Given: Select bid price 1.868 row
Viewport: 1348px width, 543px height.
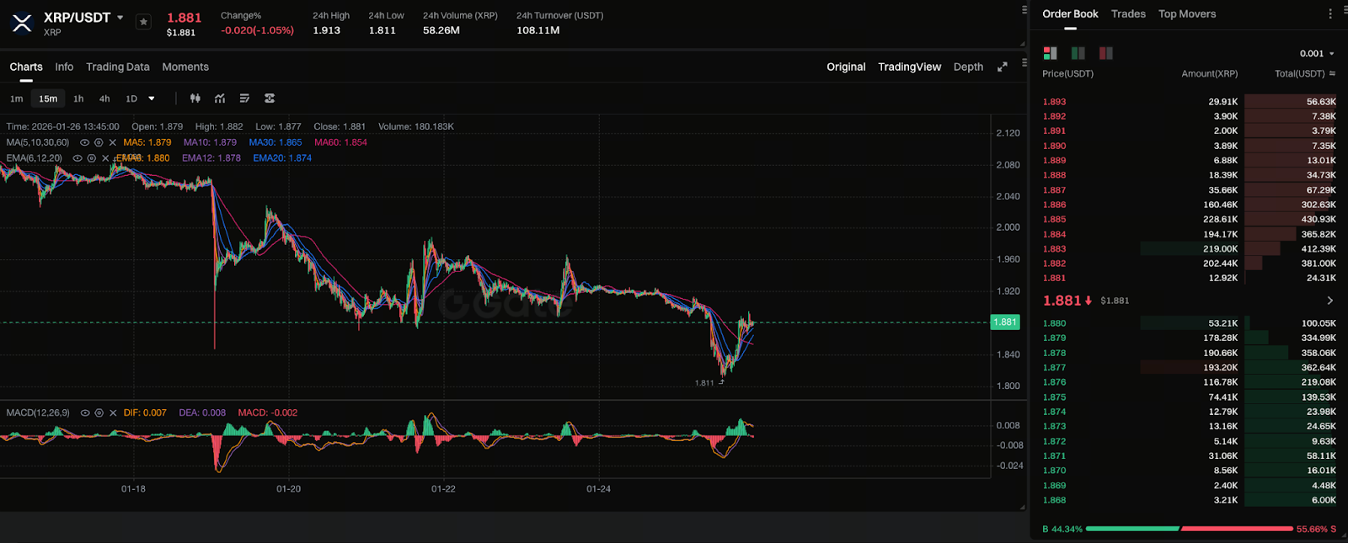Looking at the screenshot, I should click(x=1189, y=500).
